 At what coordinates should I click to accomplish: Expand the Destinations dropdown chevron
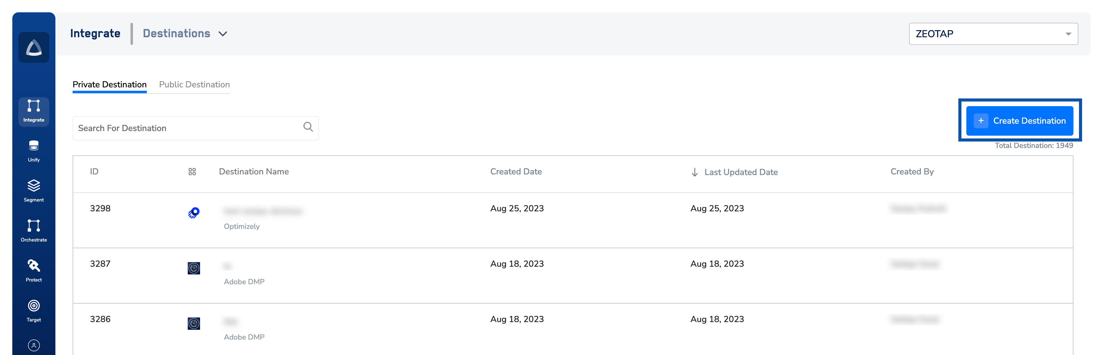[x=223, y=34]
